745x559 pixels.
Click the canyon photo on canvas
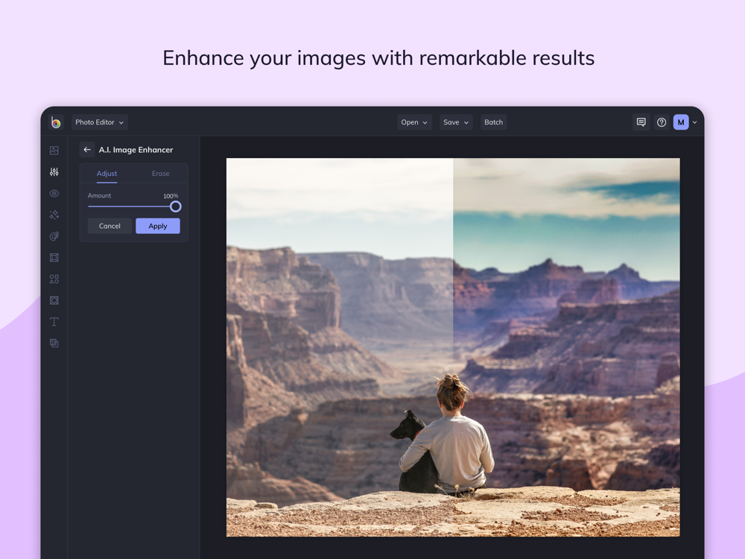click(453, 347)
